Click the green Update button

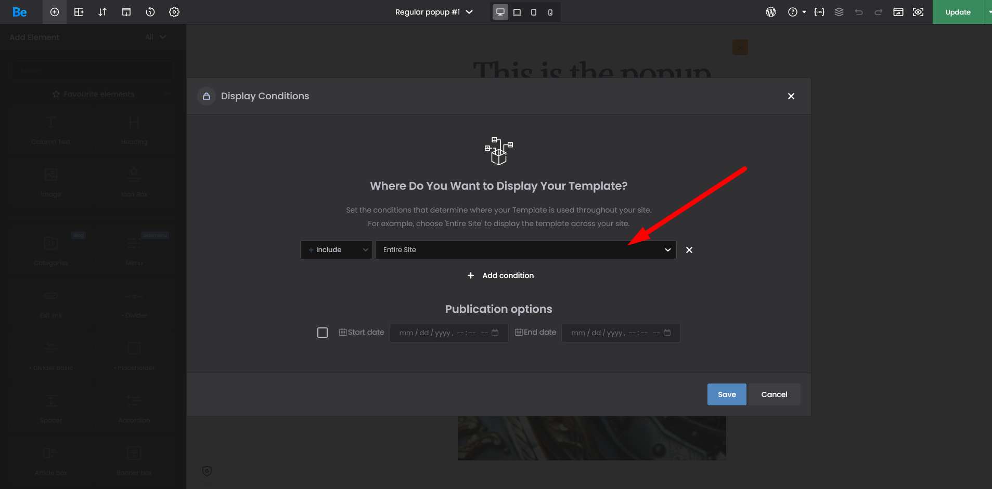point(958,12)
